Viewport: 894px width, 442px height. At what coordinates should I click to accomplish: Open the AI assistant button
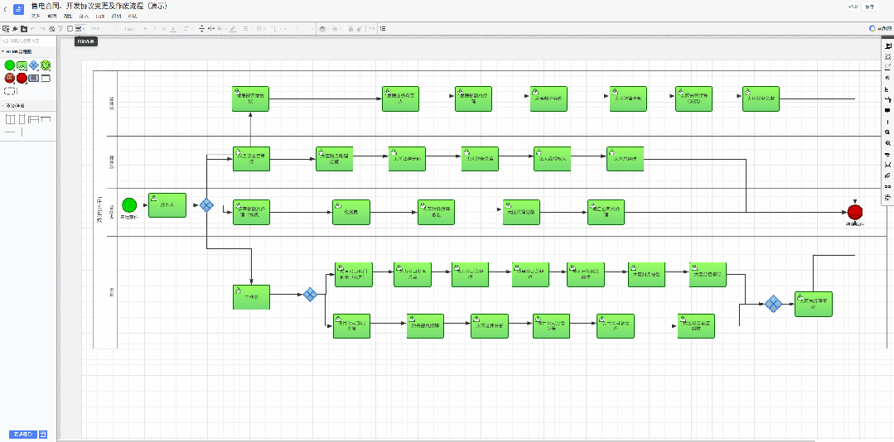(x=880, y=28)
